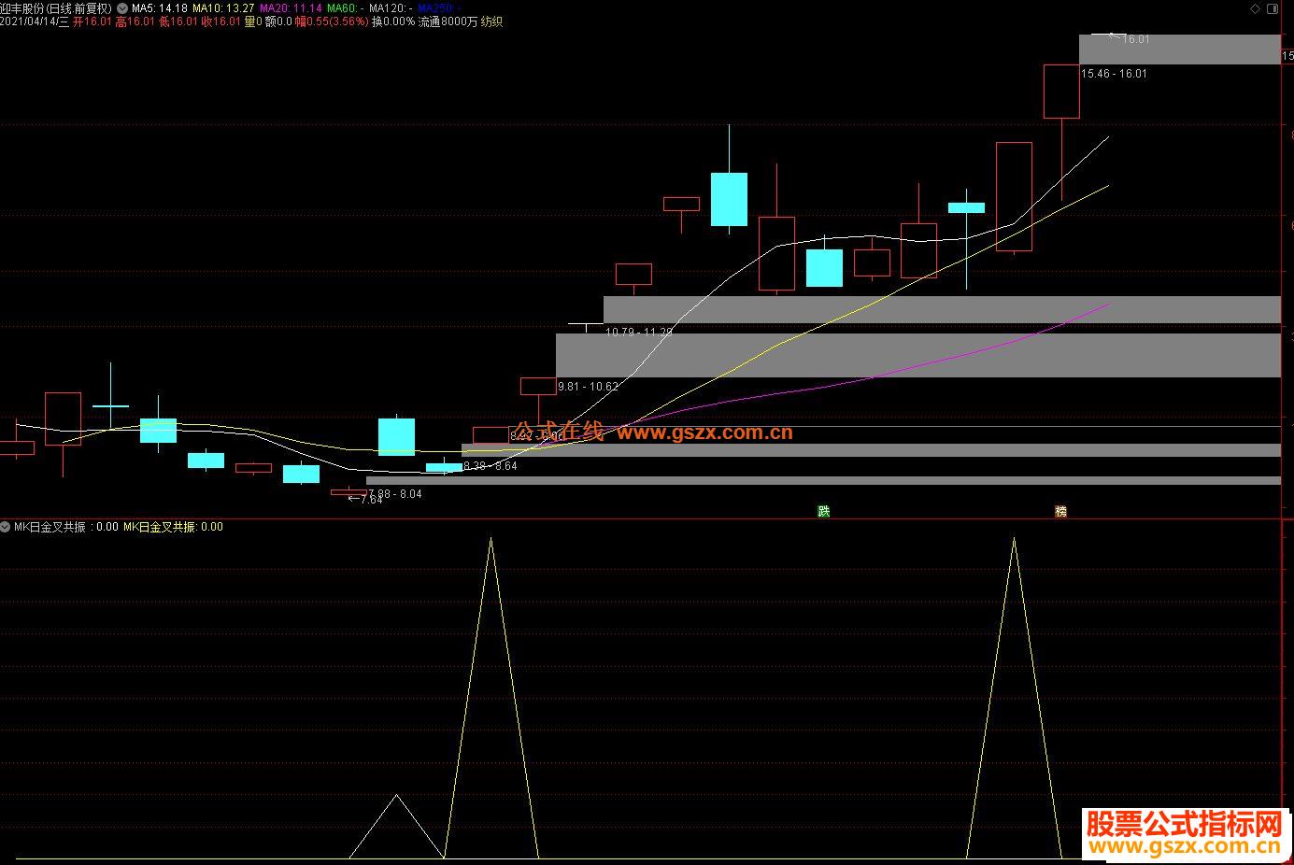This screenshot has height=865, width=1294.
Task: Click the 流通8000万 float shares text
Action: pos(448,21)
